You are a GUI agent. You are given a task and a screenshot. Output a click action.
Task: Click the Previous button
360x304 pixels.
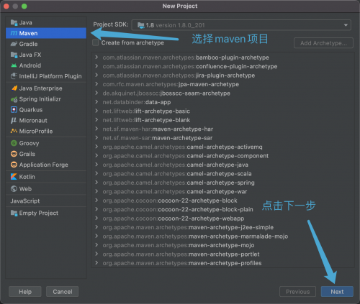coord(297,292)
